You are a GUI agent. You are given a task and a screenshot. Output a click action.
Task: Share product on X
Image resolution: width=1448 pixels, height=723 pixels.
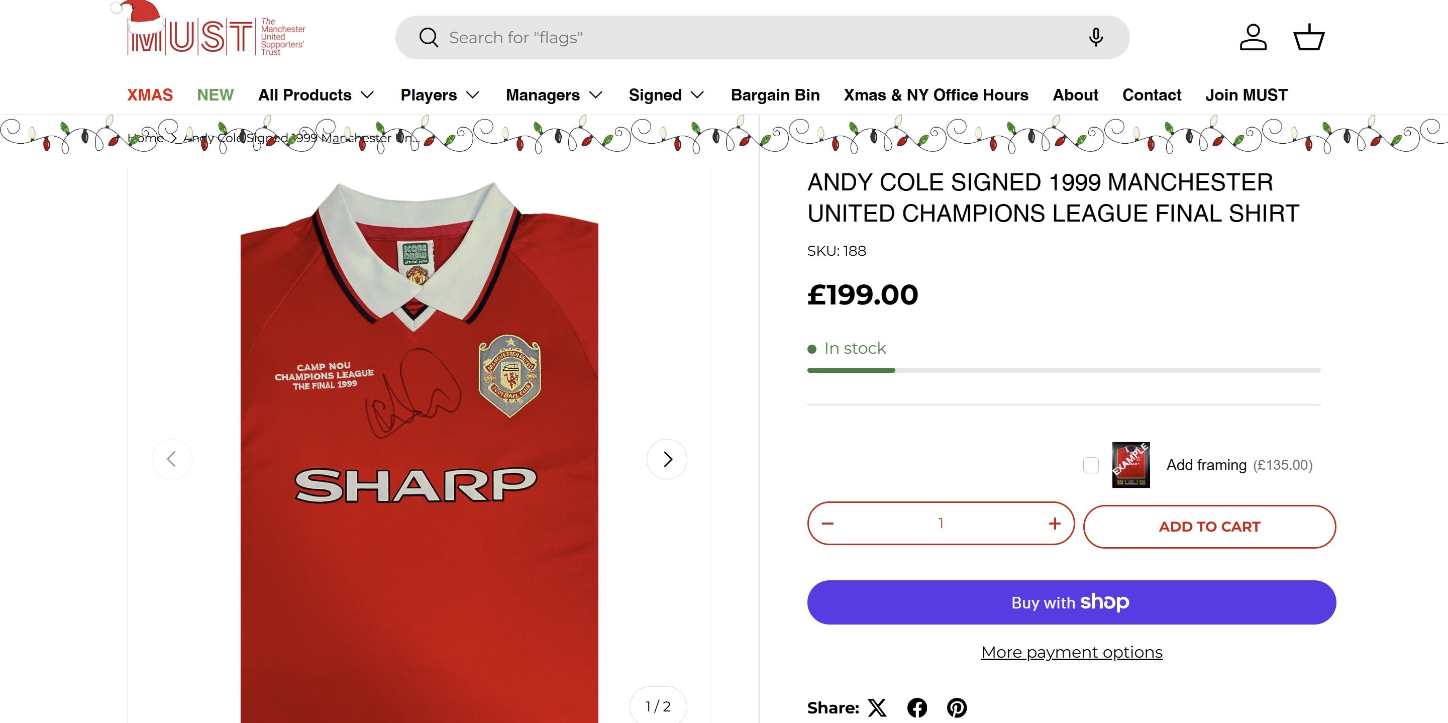pos(877,707)
